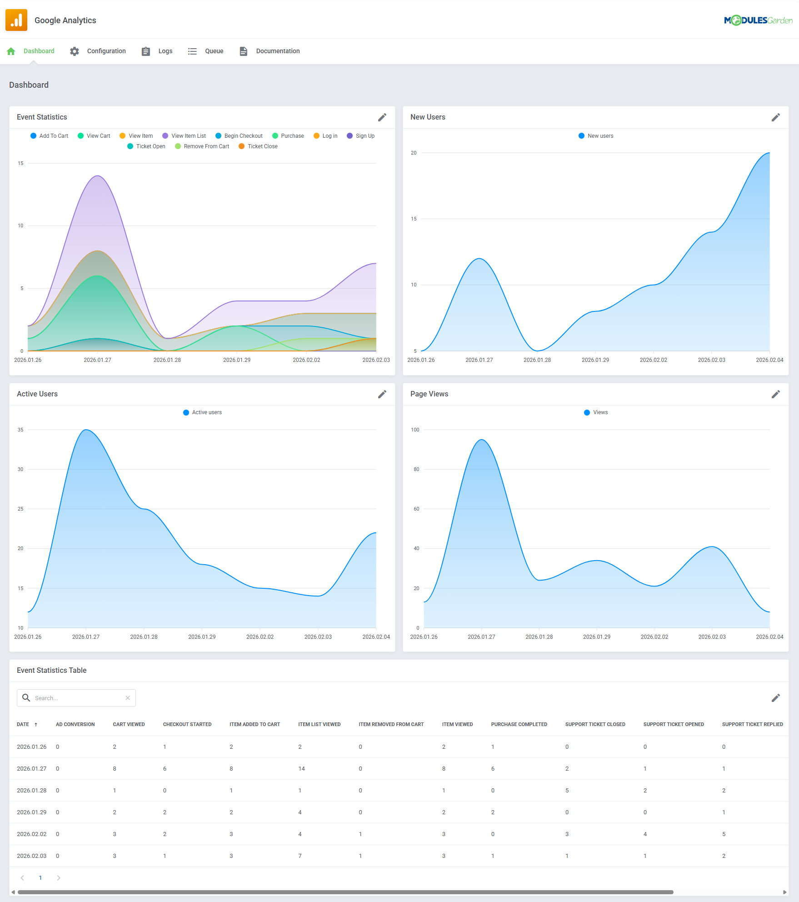This screenshot has height=902, width=799.
Task: Click the Logs clipboard icon
Action: pyautogui.click(x=145, y=51)
